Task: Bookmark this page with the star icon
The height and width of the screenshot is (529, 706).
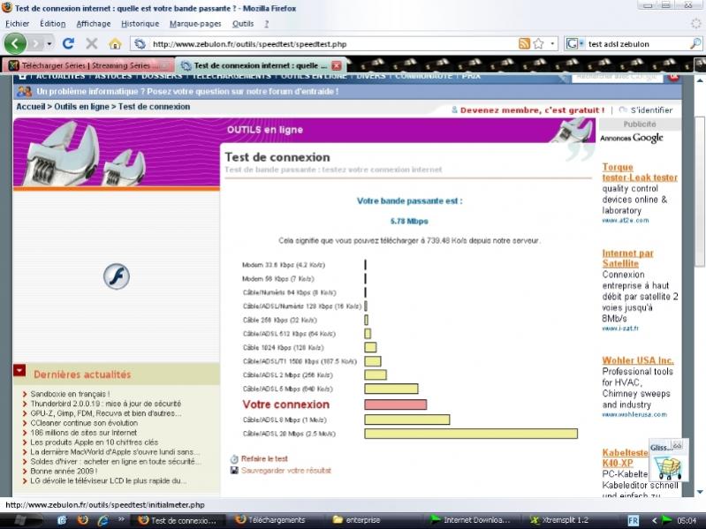Action: 538,43
